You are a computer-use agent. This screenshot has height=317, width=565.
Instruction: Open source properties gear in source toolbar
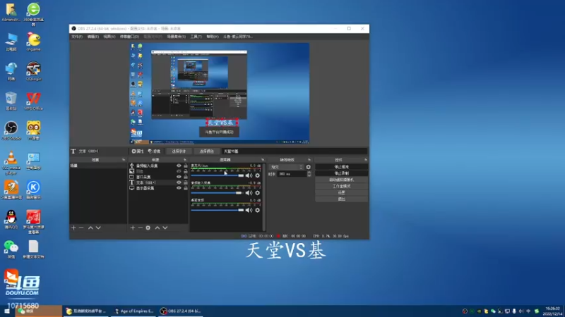tap(138, 151)
